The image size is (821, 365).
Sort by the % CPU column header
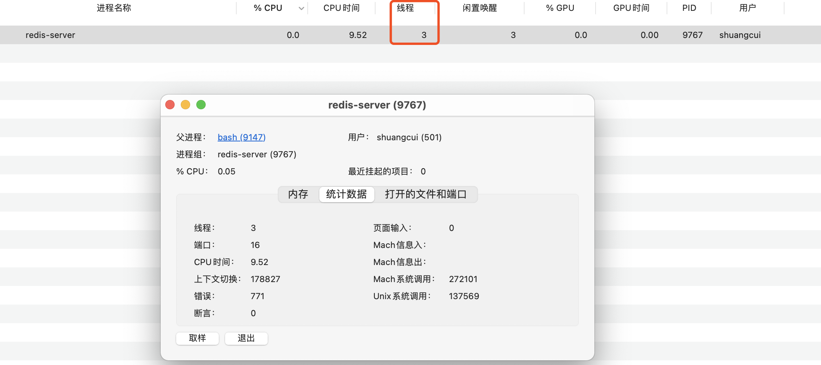[x=268, y=8]
